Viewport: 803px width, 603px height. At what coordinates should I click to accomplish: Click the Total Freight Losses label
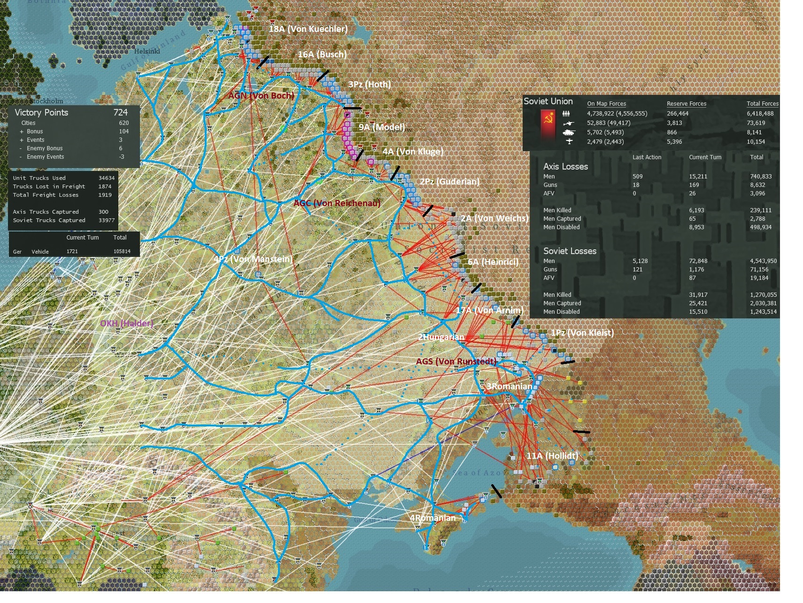pyautogui.click(x=46, y=195)
